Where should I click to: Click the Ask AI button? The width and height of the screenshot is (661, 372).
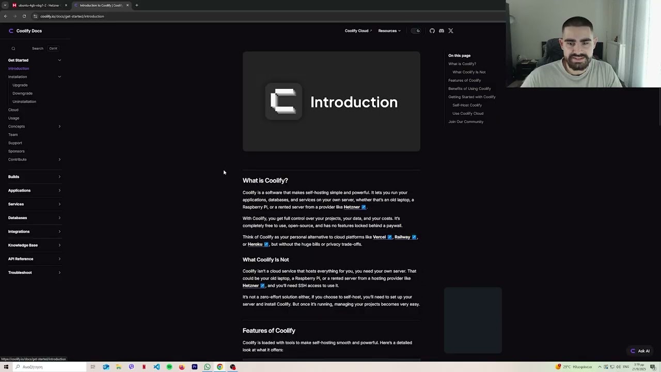pyautogui.click(x=640, y=351)
